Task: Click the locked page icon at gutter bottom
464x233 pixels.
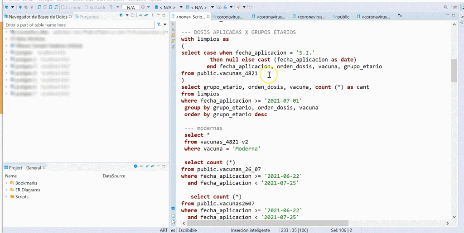Action: tap(173, 222)
